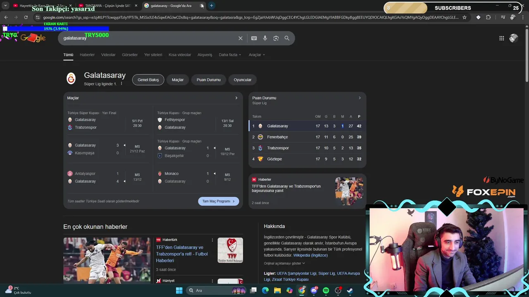The width and height of the screenshot is (529, 297).
Task: Open Haberler card match photo thumbnail
Action: tap(349, 191)
